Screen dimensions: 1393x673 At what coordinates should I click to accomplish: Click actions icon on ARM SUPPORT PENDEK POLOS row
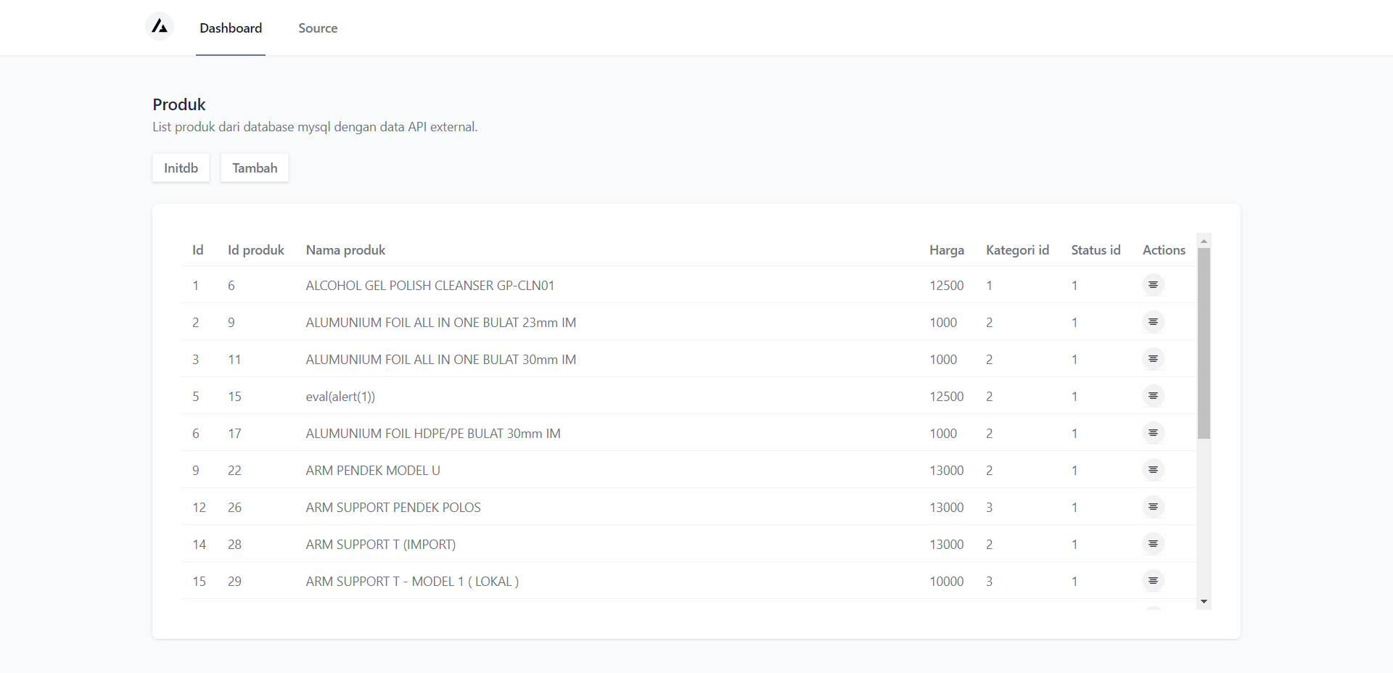tap(1154, 507)
